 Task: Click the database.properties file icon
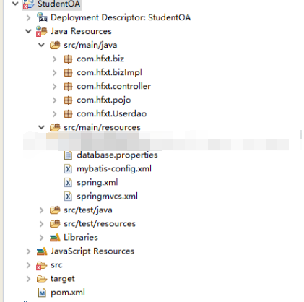click(68, 155)
